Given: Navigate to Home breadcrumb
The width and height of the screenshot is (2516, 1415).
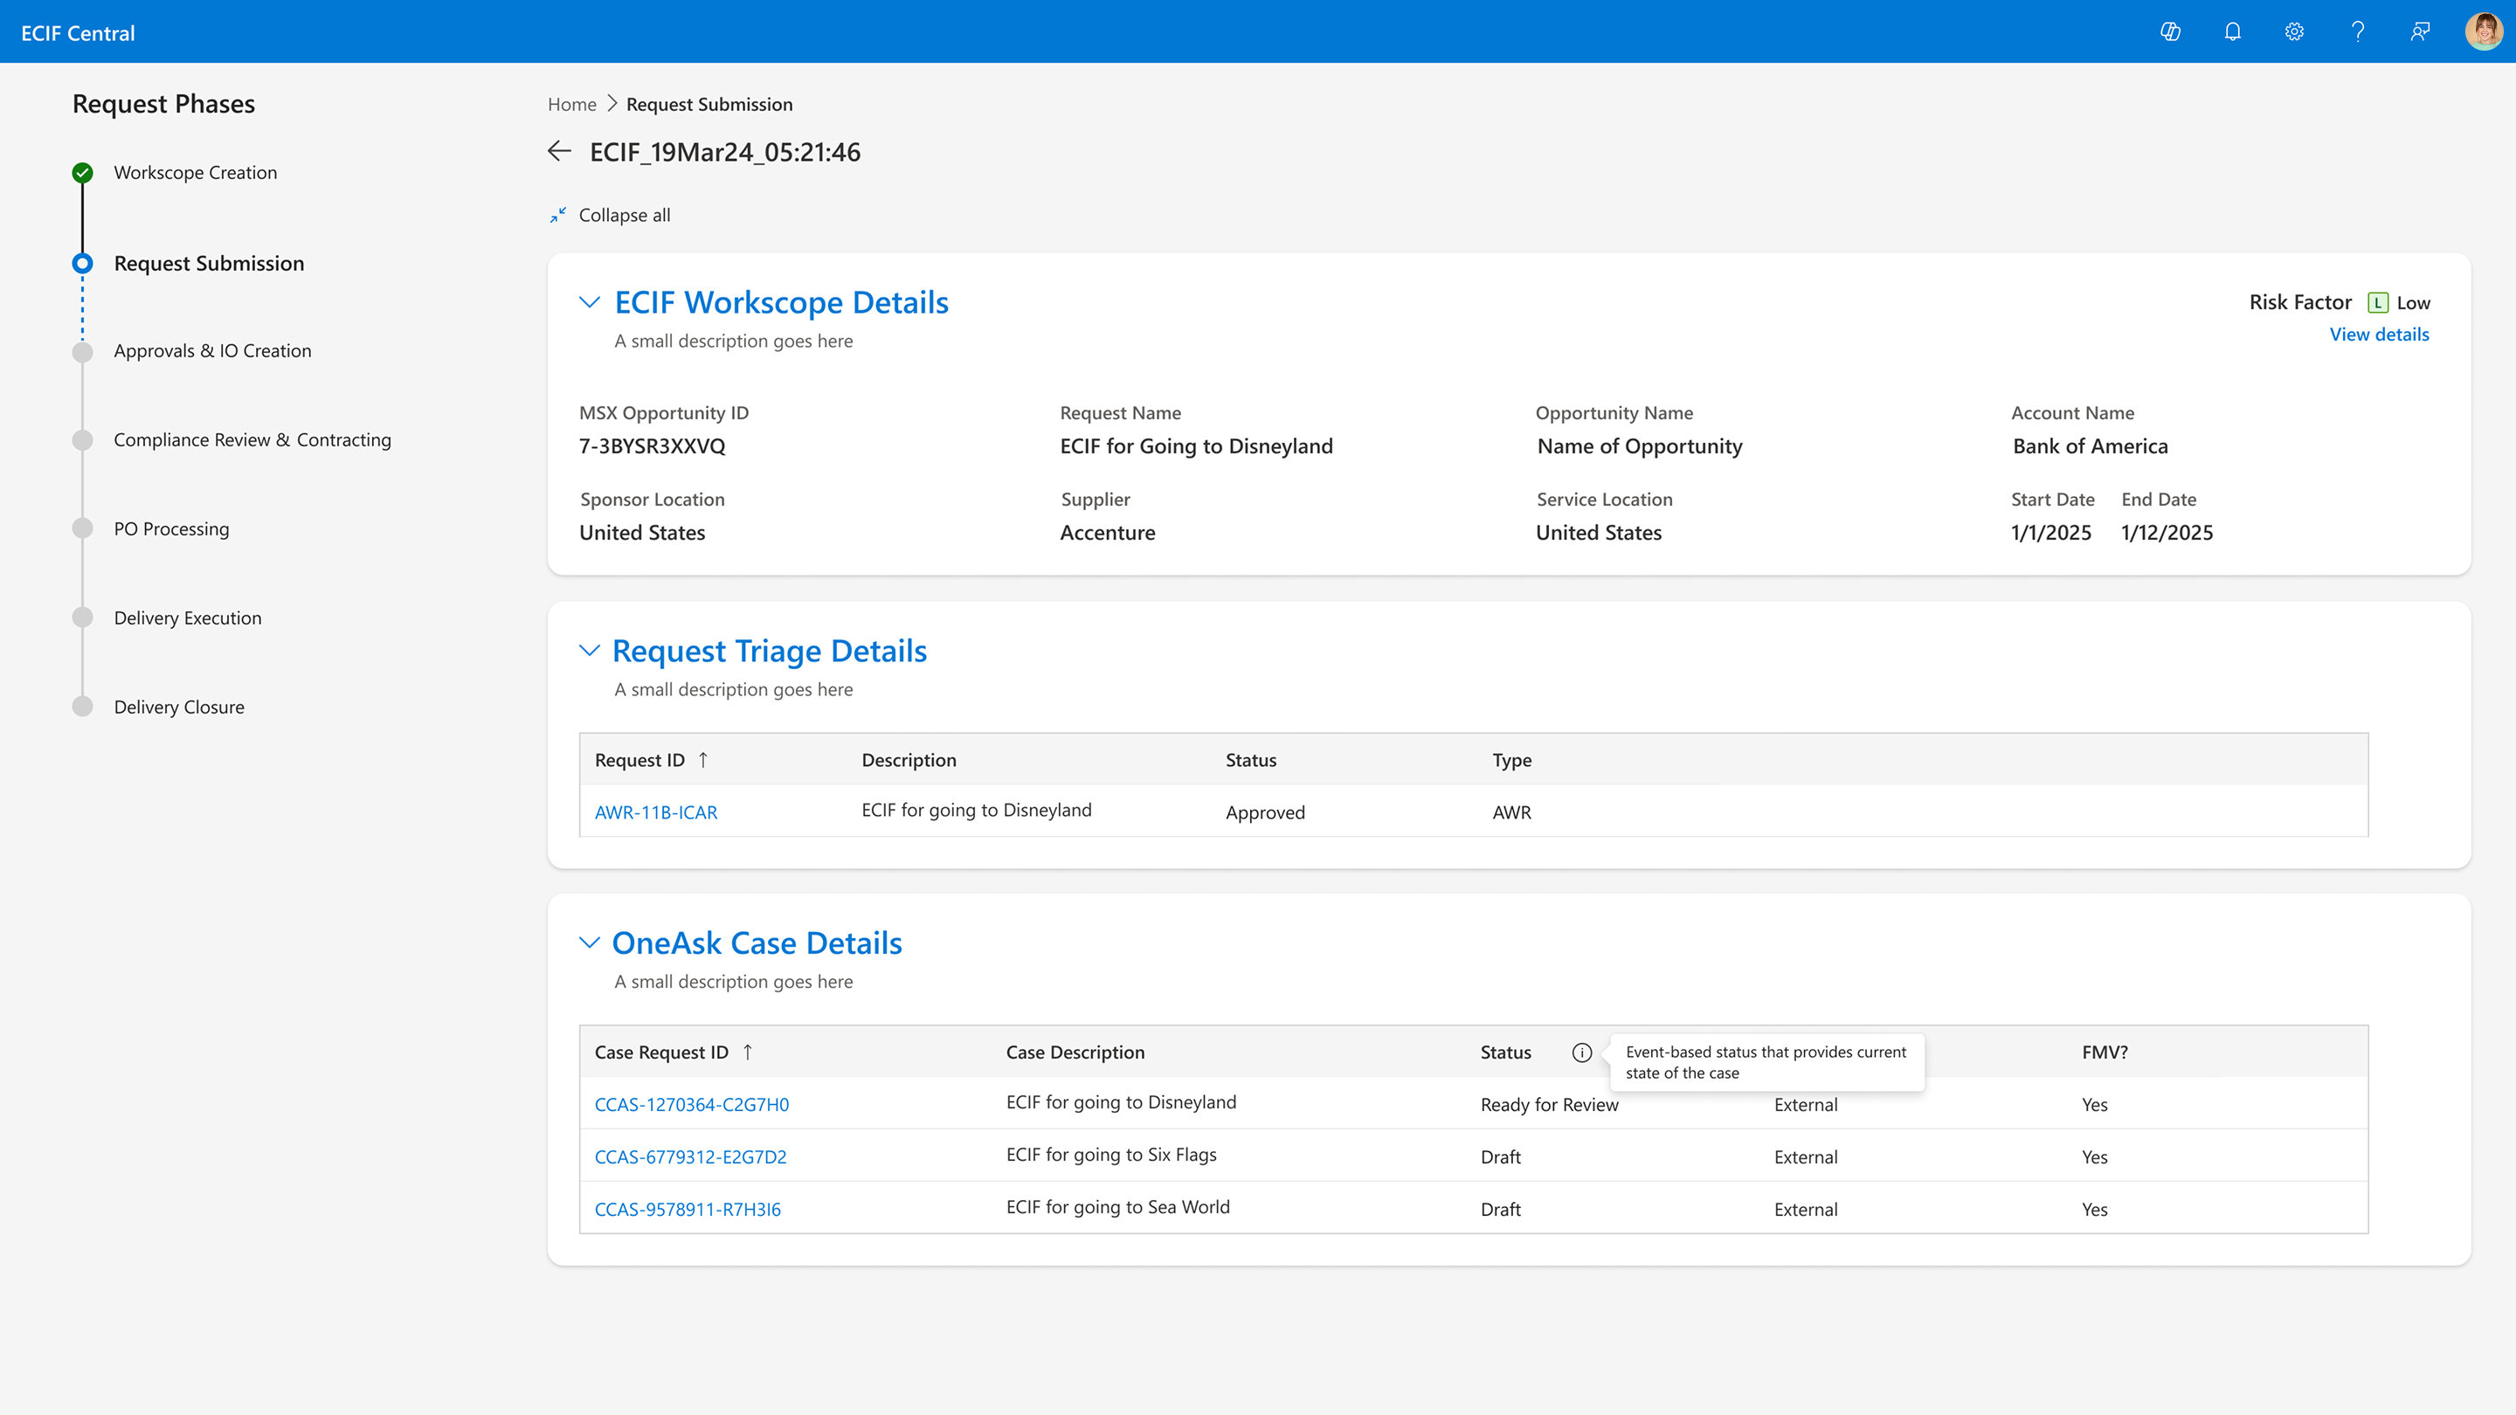Looking at the screenshot, I should pos(571,105).
